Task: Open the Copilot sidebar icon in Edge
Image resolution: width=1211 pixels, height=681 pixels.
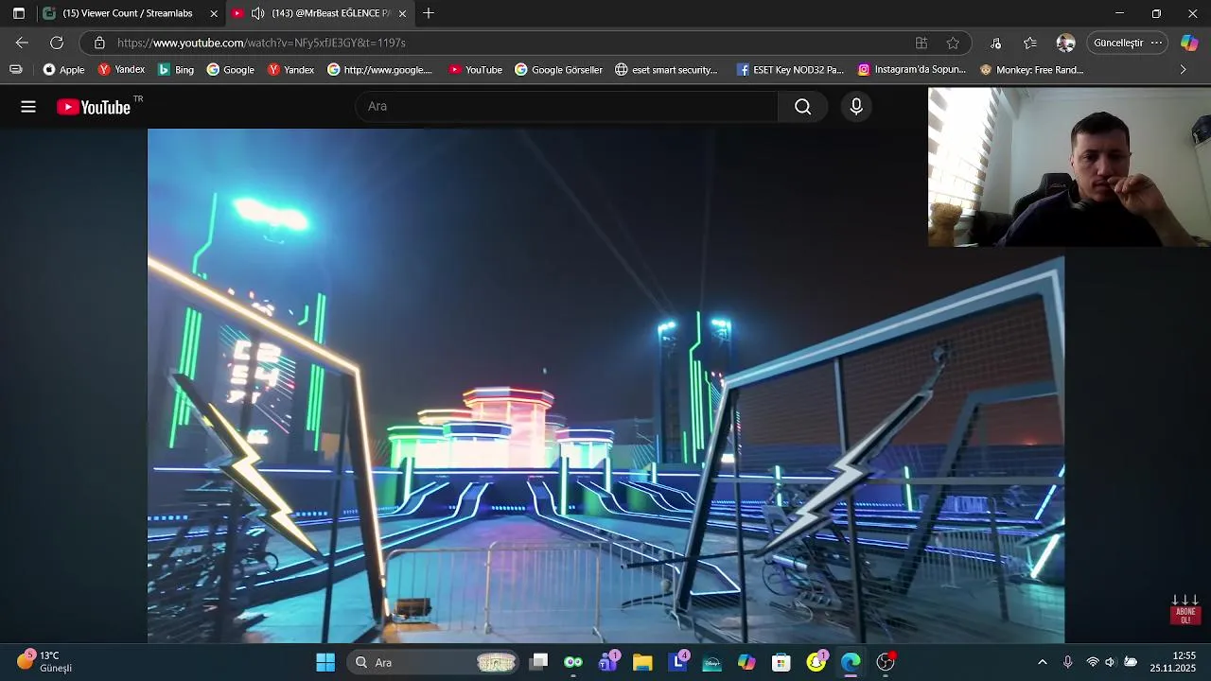Action: (1189, 43)
